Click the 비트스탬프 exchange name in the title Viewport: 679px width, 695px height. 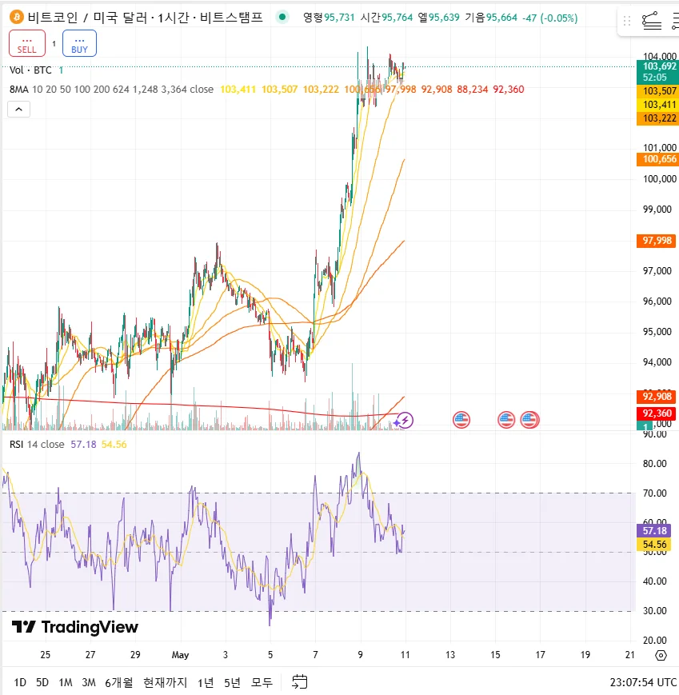point(231,18)
